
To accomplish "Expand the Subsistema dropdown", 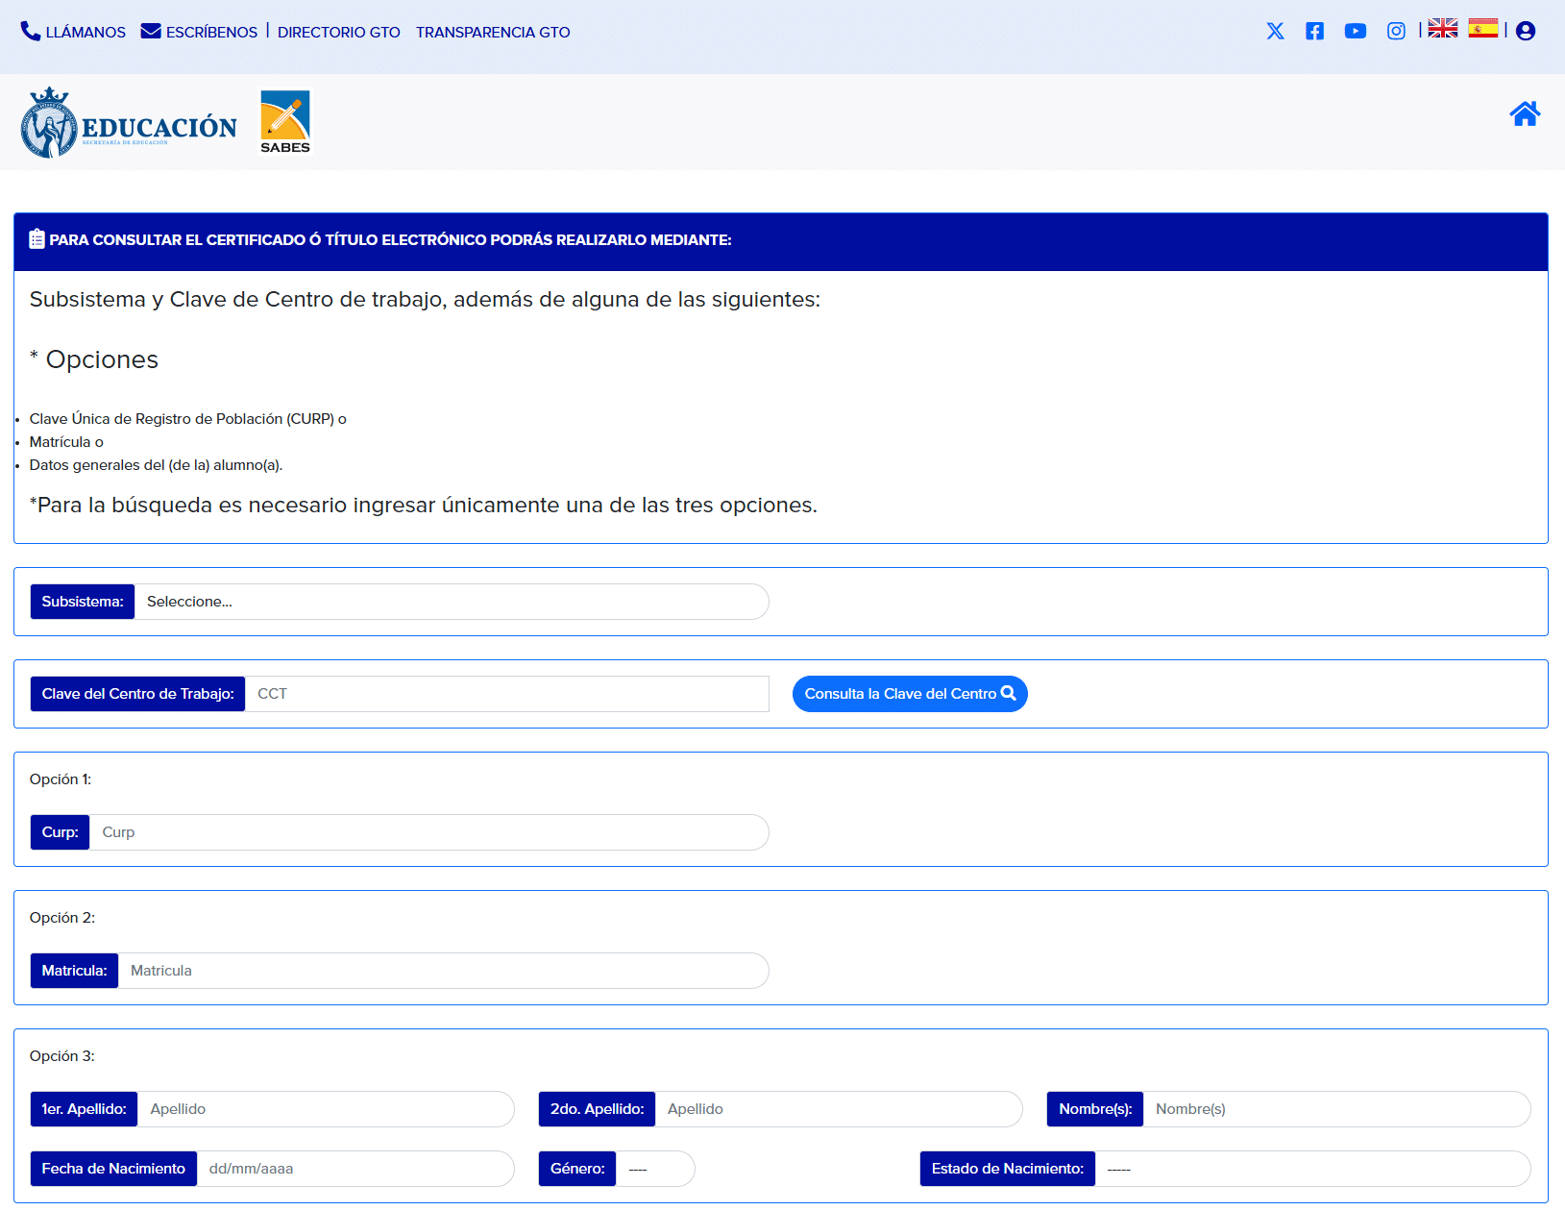I will pos(452,602).
